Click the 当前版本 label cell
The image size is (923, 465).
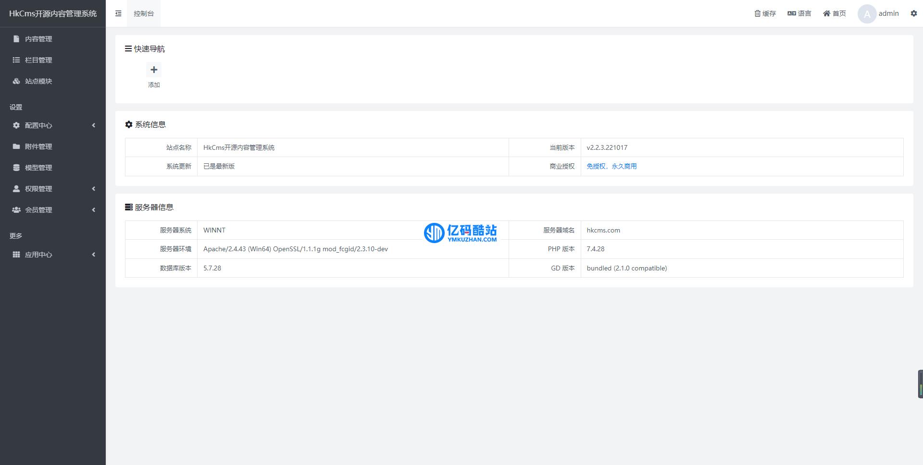point(545,147)
